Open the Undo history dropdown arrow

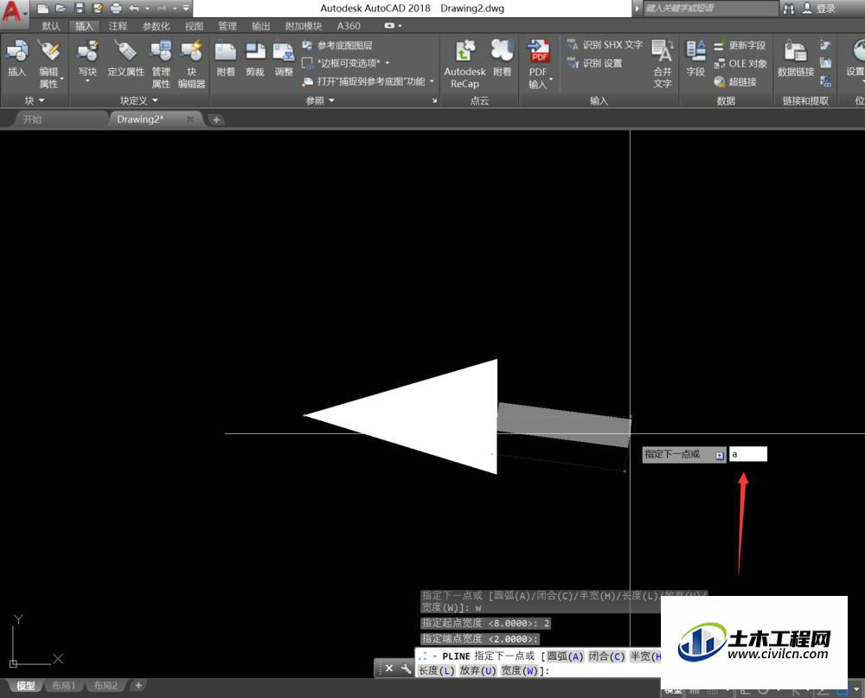147,9
